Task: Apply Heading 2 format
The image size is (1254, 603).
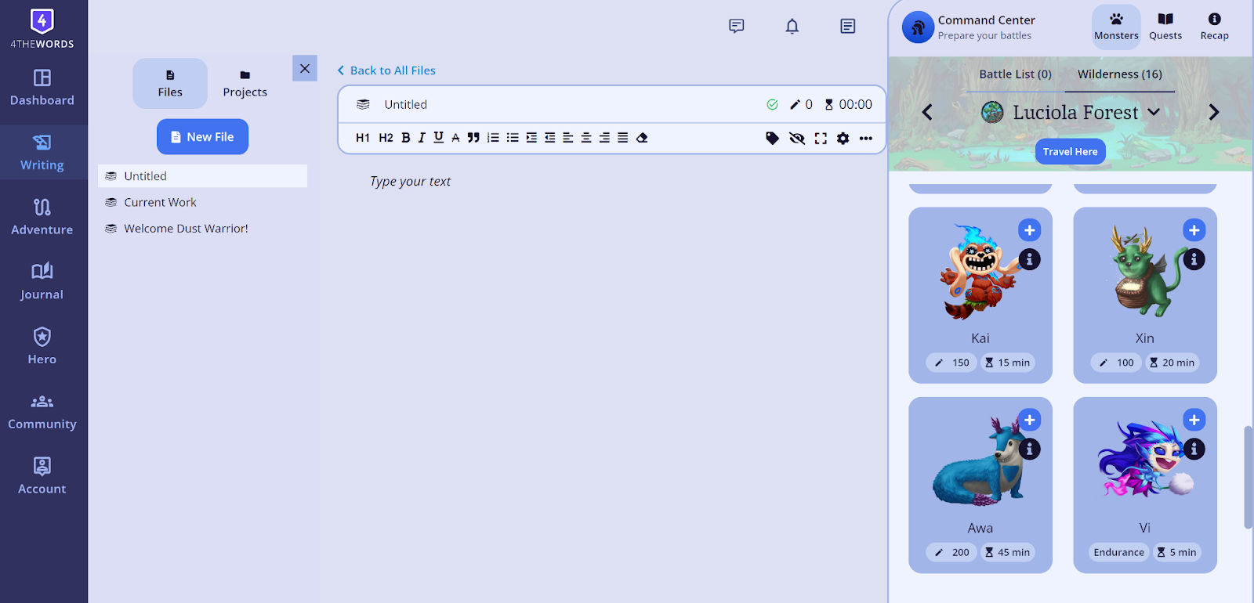Action: pos(386,138)
